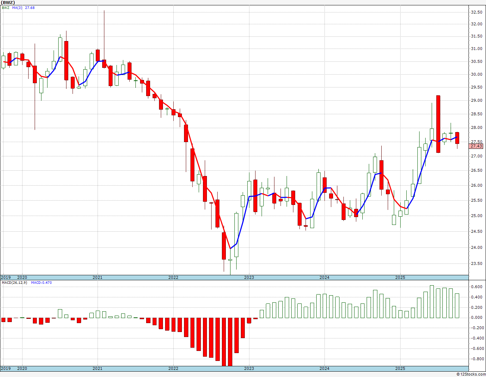
Task: Select the MA(3) legend label
Action: [16, 7]
